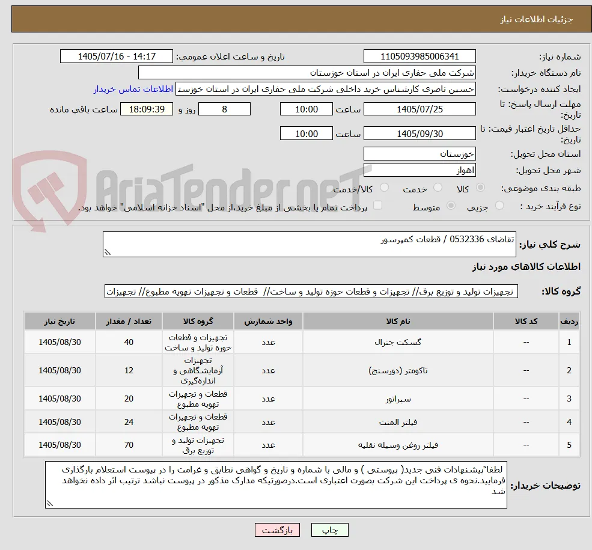
Task: Click the تاریخ نیاز column header
Action: point(60,321)
